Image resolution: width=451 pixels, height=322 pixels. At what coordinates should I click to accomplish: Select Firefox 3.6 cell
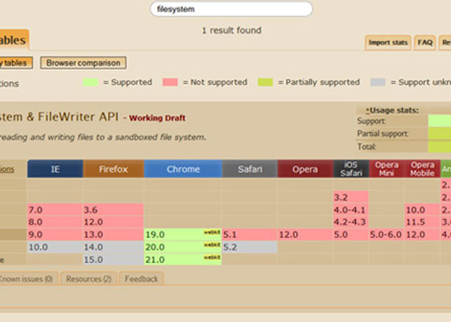coord(114,209)
